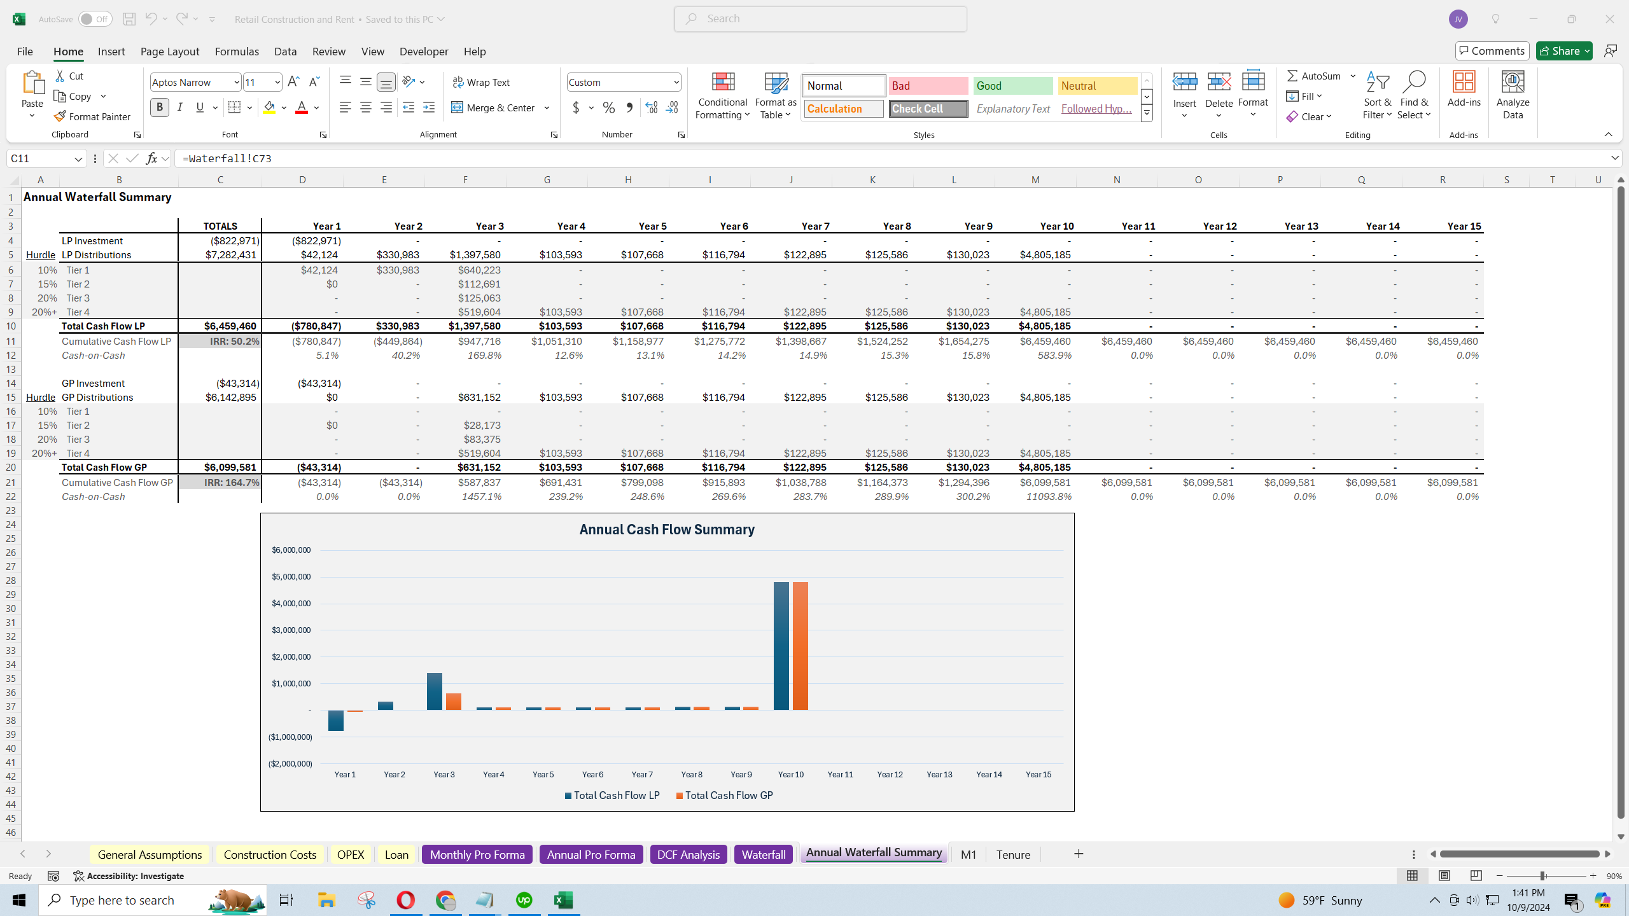Image resolution: width=1629 pixels, height=916 pixels.
Task: Apply red font color swatch
Action: [302, 108]
